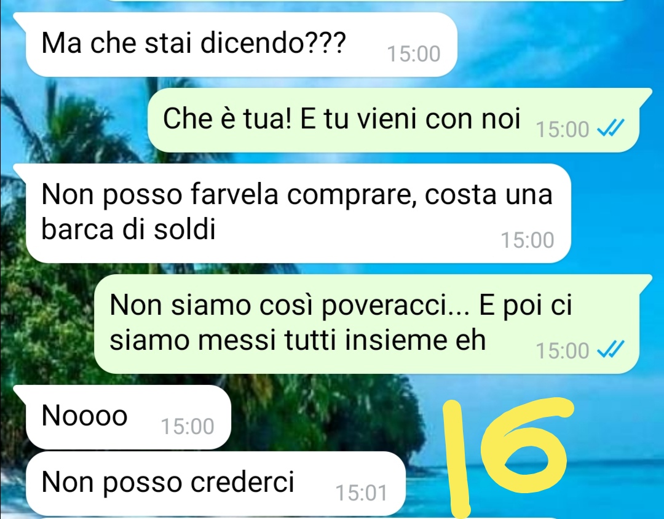Click the word "crederci" in the last message
664x519 pixels.
point(242,482)
